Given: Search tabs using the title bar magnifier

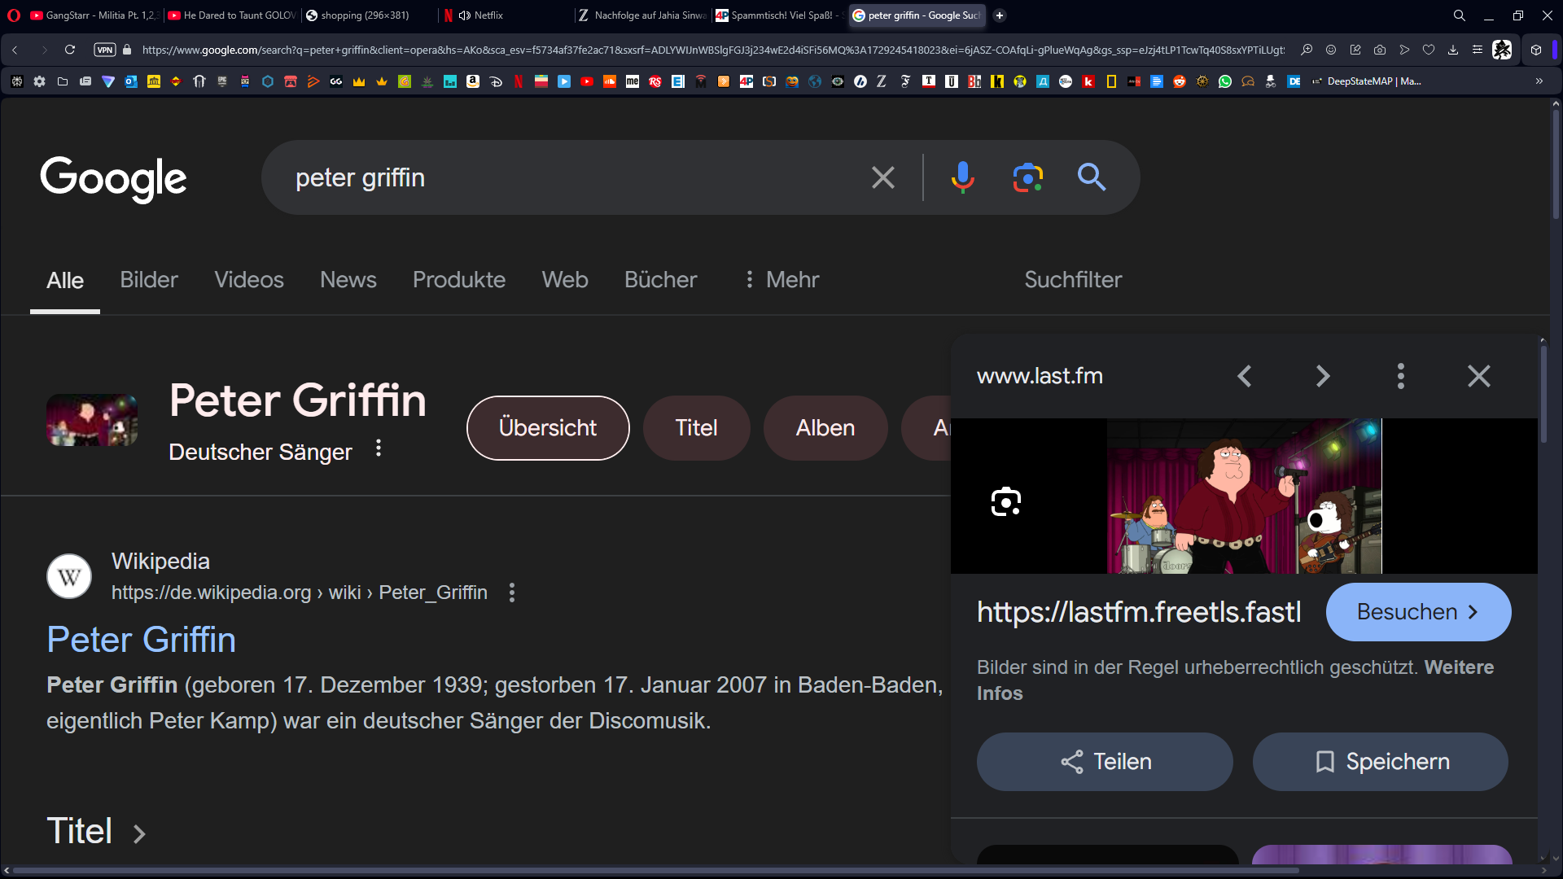Looking at the screenshot, I should tap(1460, 15).
